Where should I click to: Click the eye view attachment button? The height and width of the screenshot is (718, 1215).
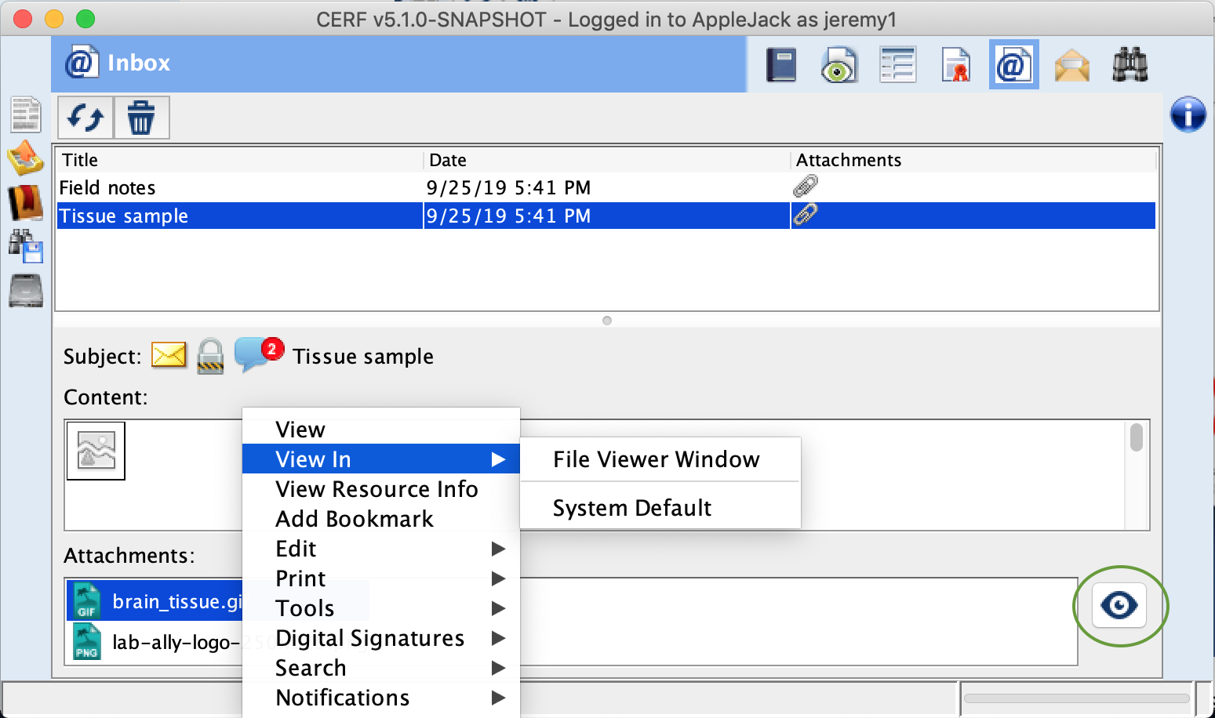(x=1119, y=605)
